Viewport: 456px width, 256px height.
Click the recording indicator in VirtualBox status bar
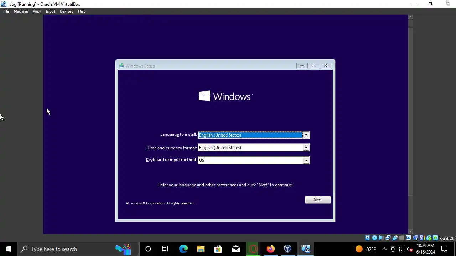[x=415, y=238]
